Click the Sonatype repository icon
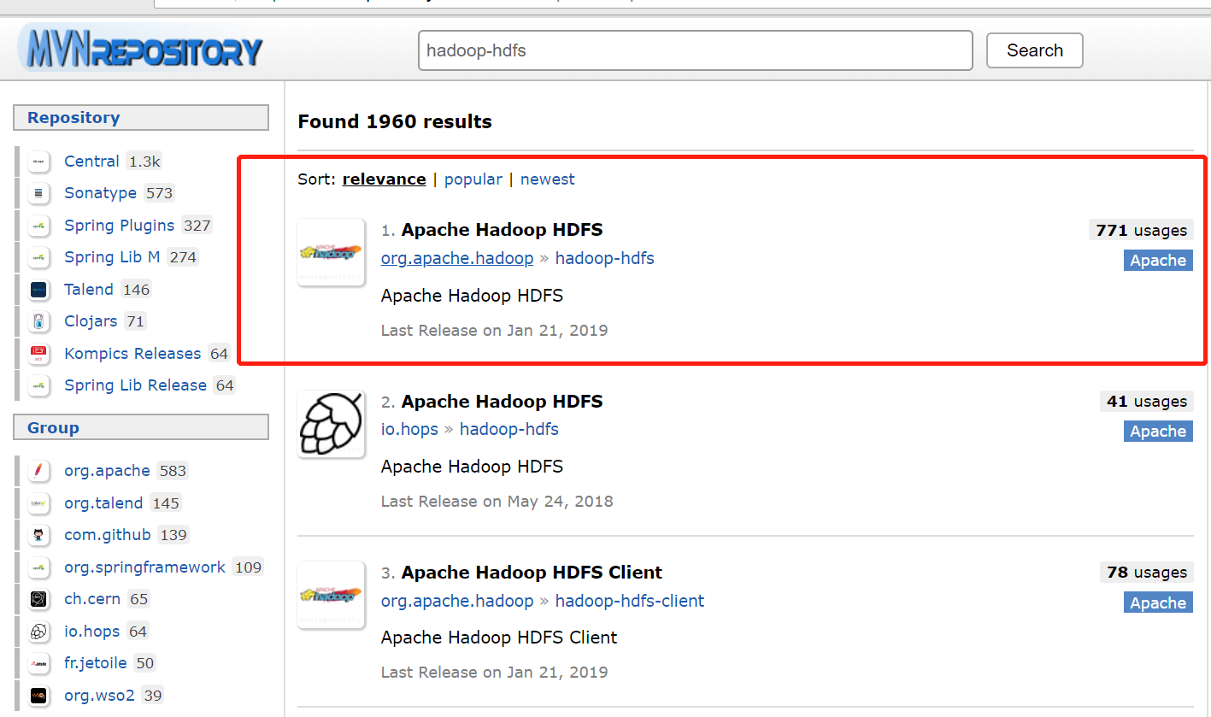Screen dimensions: 1211x717 click(38, 193)
